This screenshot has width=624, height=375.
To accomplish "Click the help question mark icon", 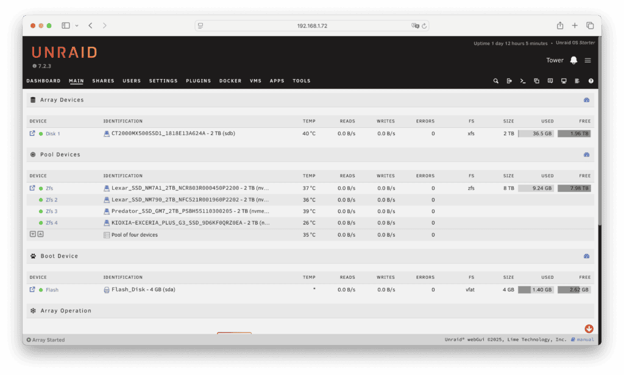I will [590, 81].
